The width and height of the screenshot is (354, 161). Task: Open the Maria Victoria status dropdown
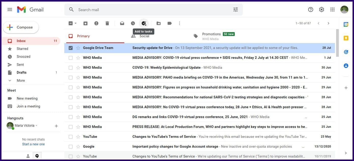[36, 126]
